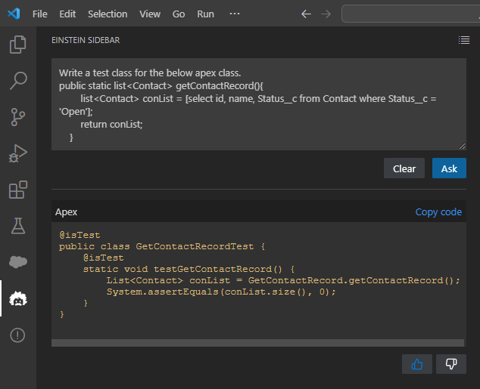480x389 pixels.
Task: Open the Explorer view in activity bar
Action: point(17,45)
